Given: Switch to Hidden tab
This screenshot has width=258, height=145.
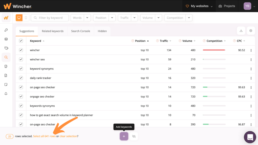Looking at the screenshot, I should 102,31.
